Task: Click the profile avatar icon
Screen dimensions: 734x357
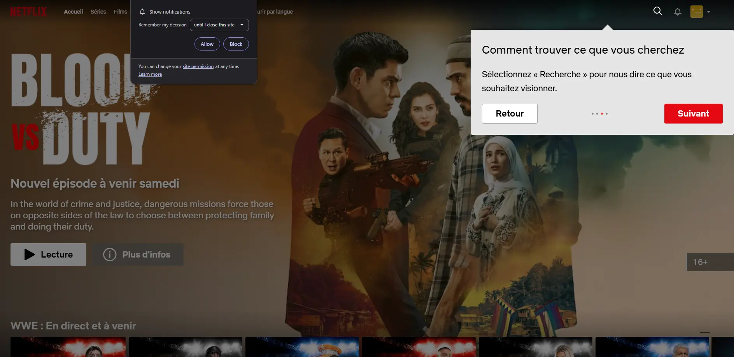Action: [x=696, y=12]
